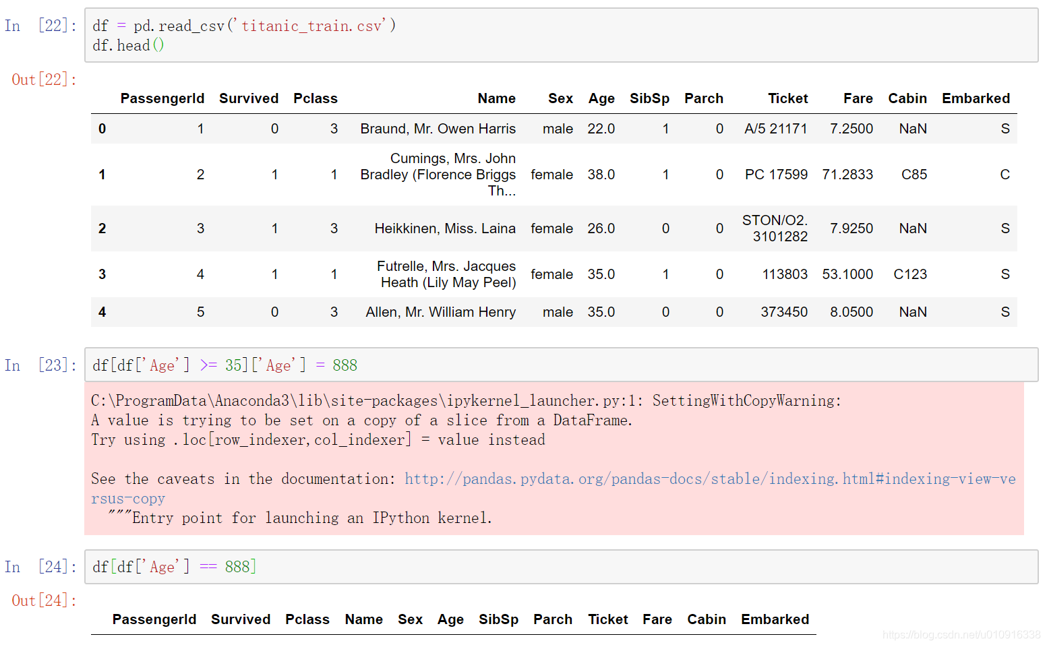Click ticket value '373450'
The image size is (1047, 647).
pyautogui.click(x=784, y=312)
